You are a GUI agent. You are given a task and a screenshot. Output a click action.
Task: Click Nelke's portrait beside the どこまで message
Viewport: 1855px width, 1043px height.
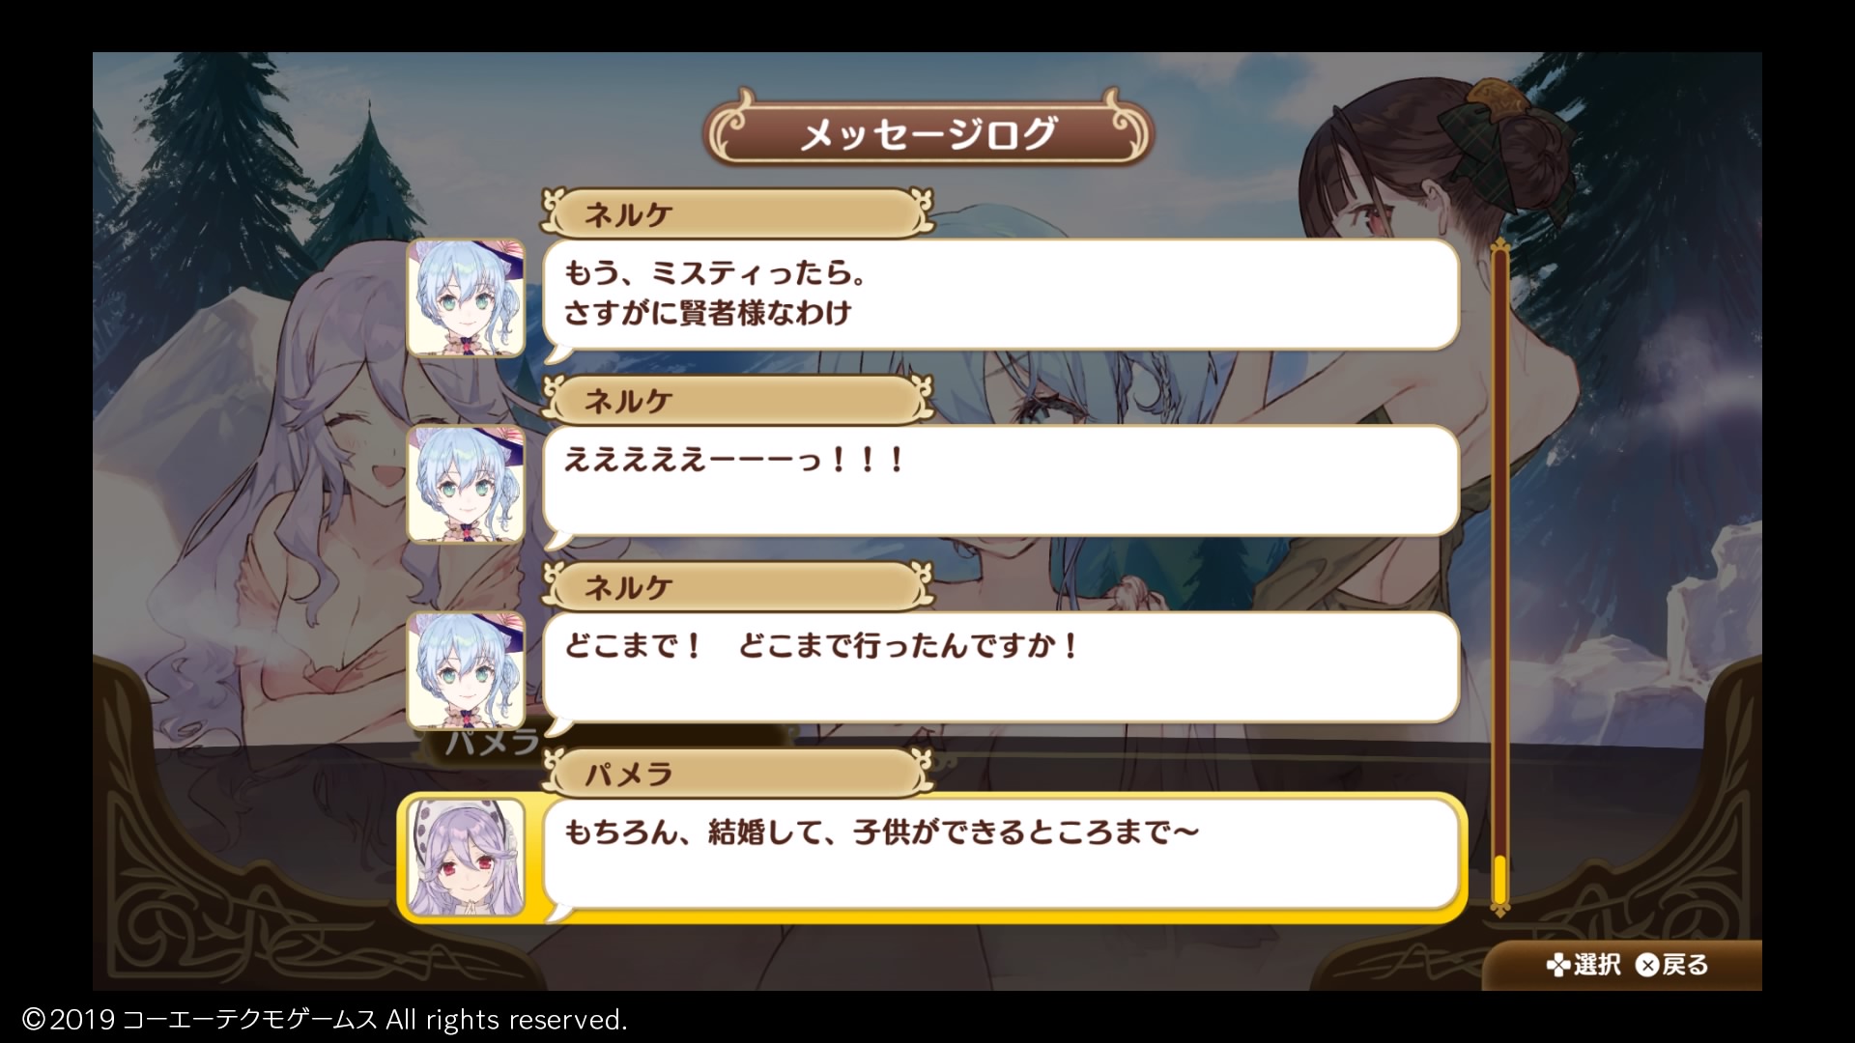coord(466,670)
